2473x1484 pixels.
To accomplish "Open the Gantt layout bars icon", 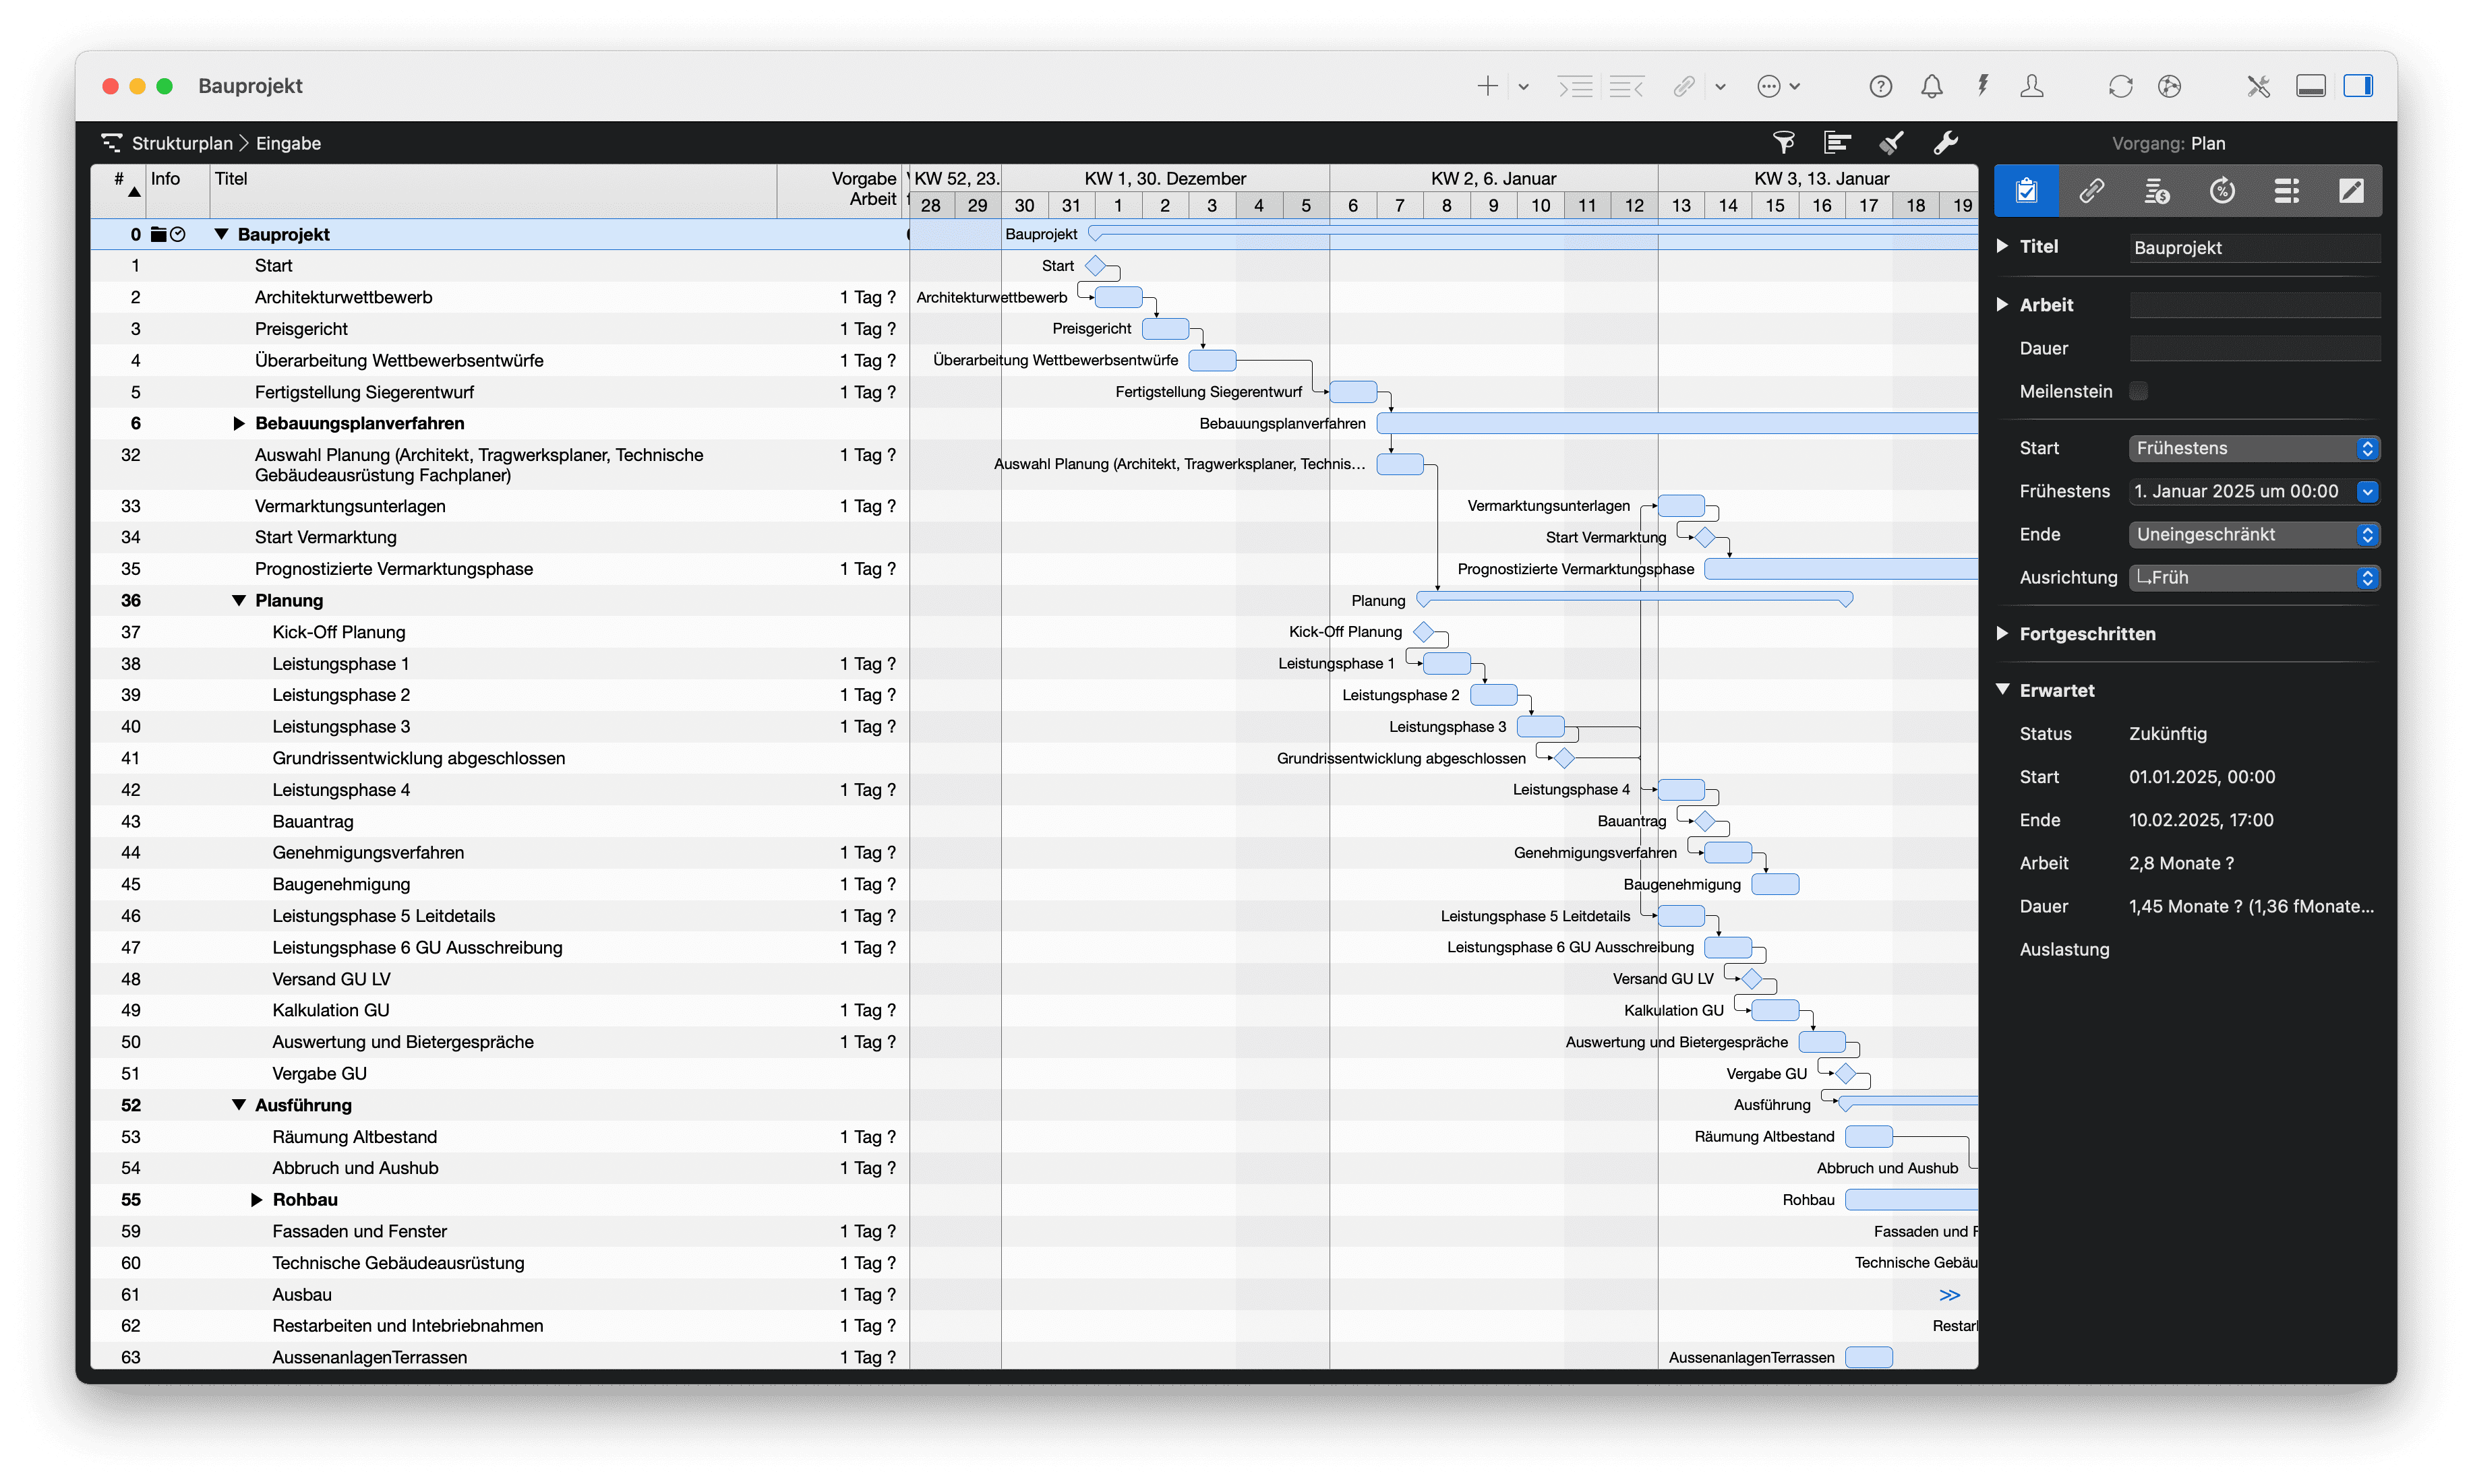I will point(1837,143).
